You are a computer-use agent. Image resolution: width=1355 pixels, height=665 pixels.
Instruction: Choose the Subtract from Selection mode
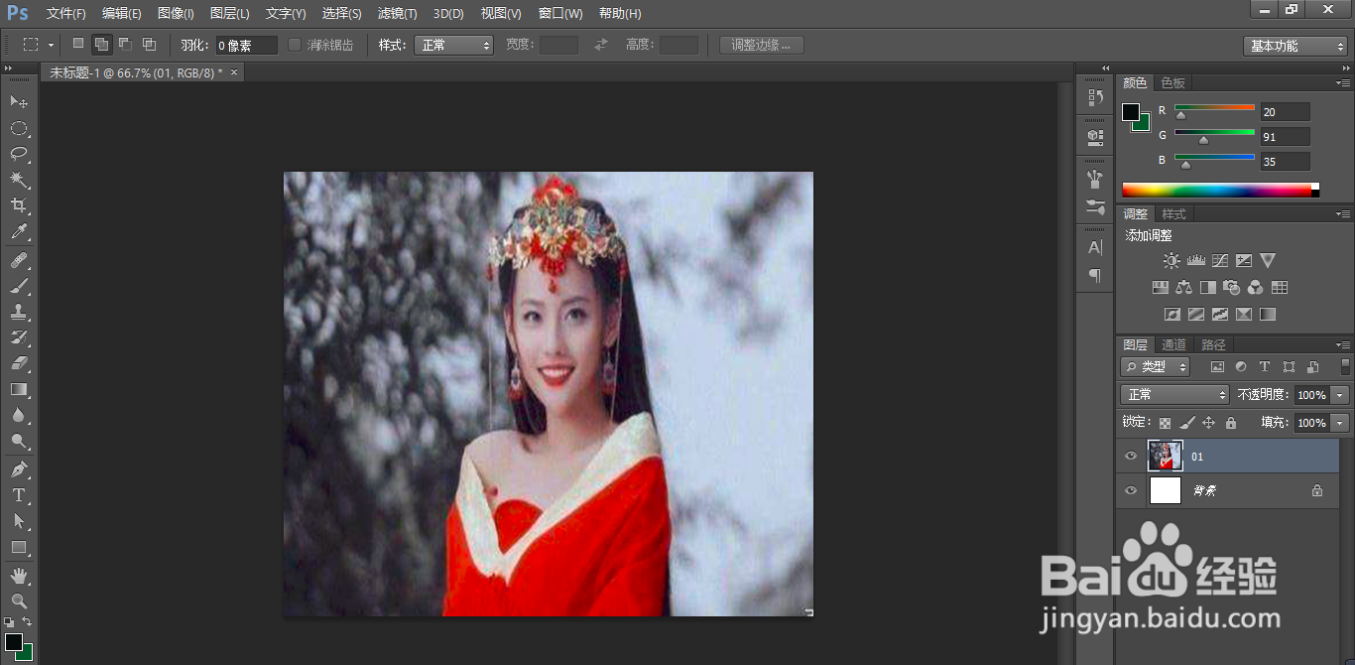coord(125,44)
